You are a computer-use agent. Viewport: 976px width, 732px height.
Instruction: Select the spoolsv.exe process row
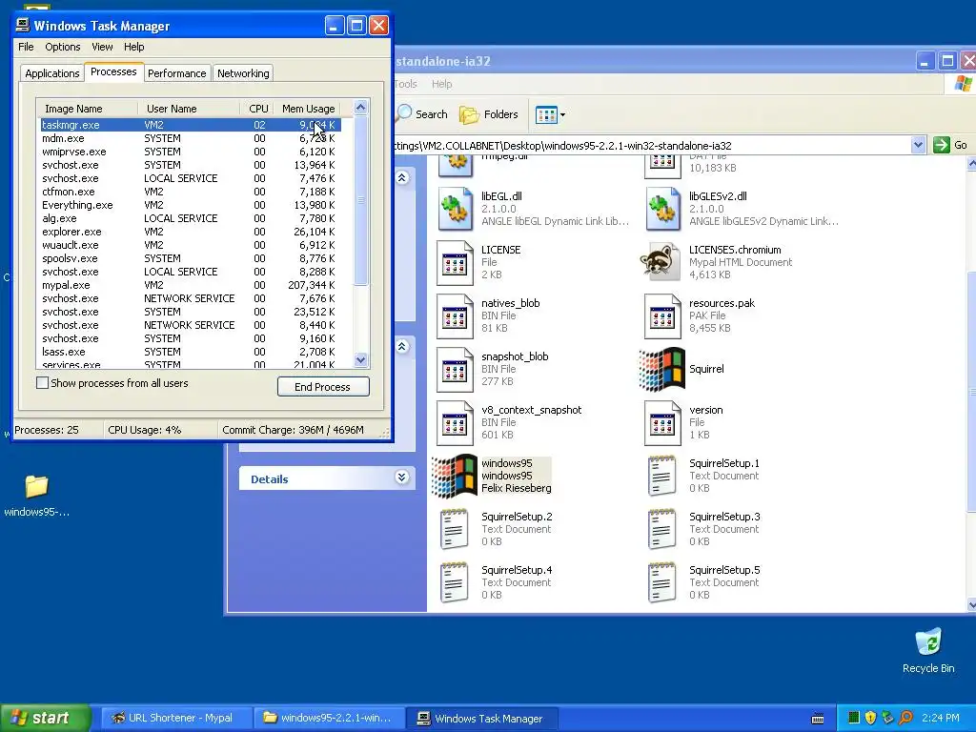pyautogui.click(x=190, y=258)
